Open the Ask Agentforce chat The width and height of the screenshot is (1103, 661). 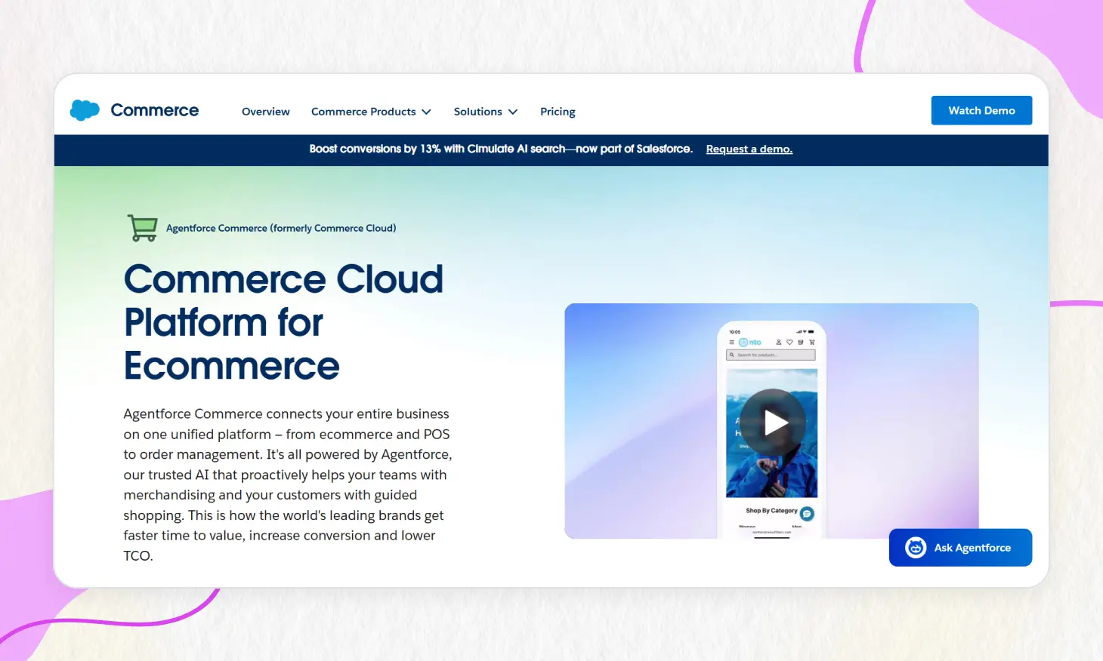[960, 548]
